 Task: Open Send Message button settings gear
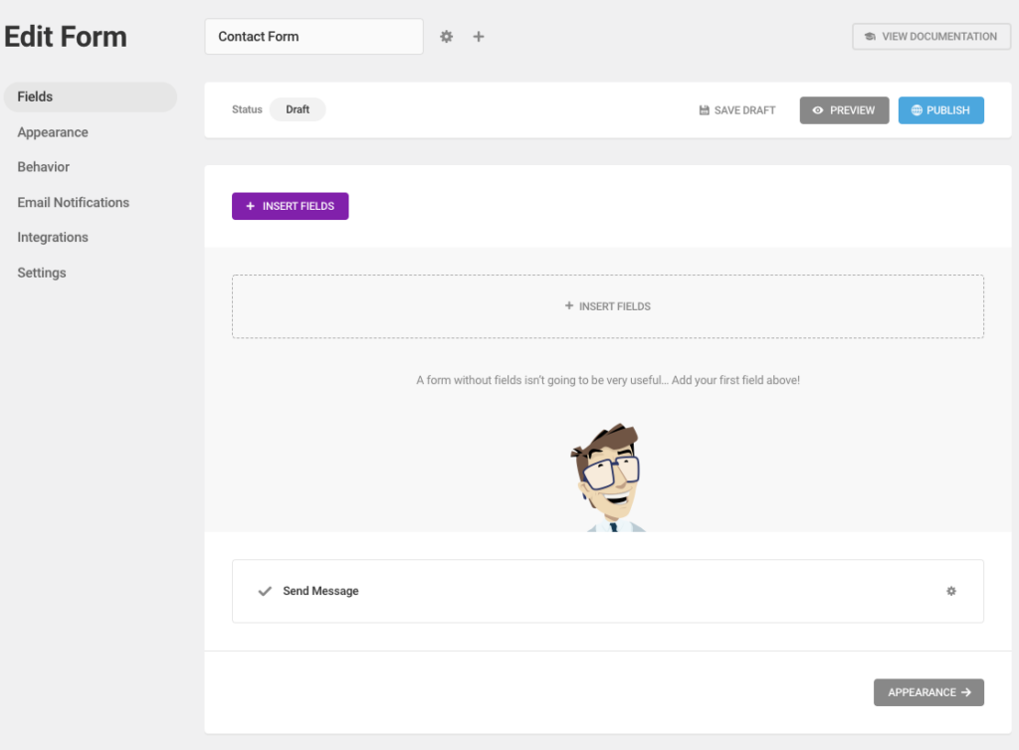[950, 591]
